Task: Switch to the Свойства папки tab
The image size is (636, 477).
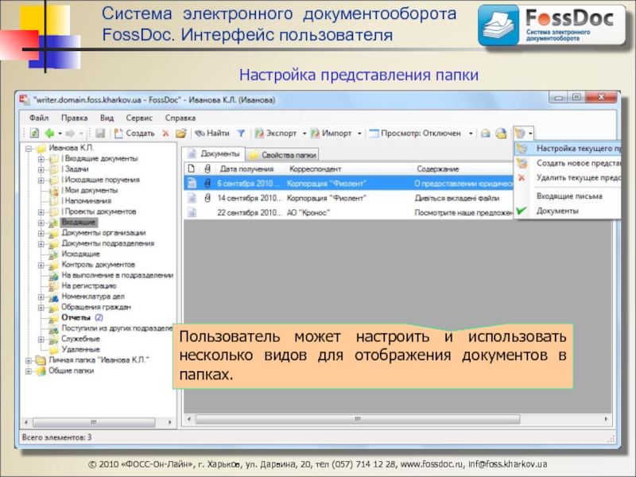Action: pyautogui.click(x=283, y=154)
